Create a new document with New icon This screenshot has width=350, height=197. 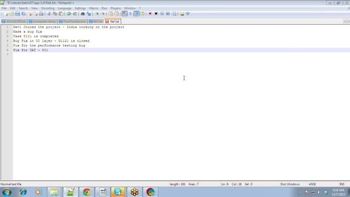[x=6, y=14]
